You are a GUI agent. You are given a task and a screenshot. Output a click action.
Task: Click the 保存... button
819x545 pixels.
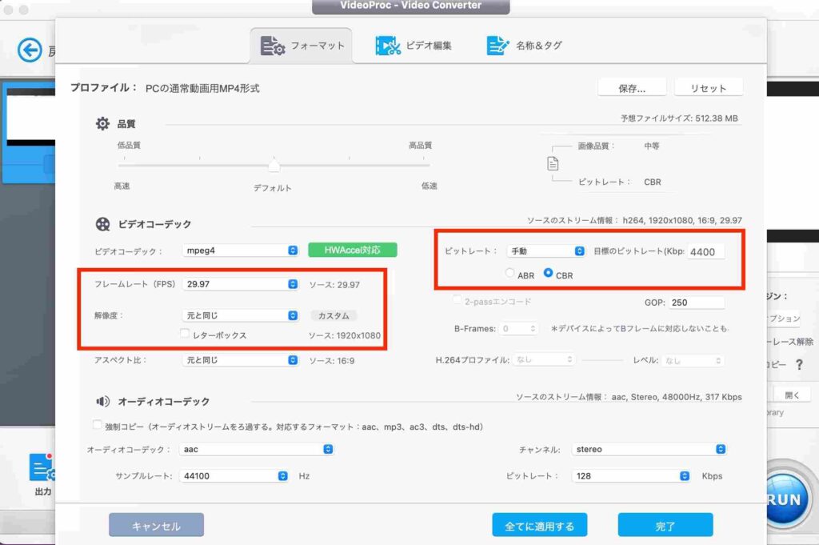click(x=632, y=88)
